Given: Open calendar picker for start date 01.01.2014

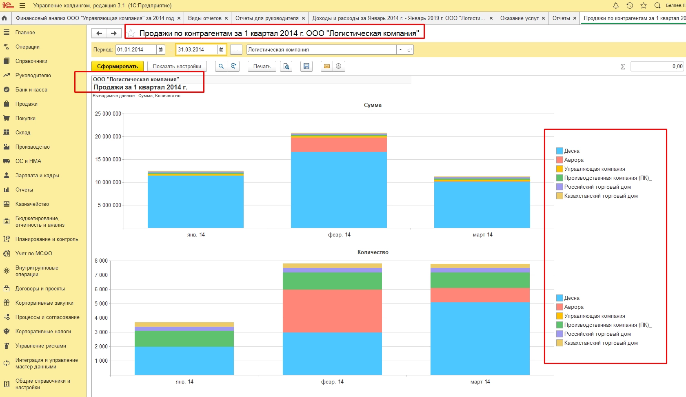Looking at the screenshot, I should 161,49.
